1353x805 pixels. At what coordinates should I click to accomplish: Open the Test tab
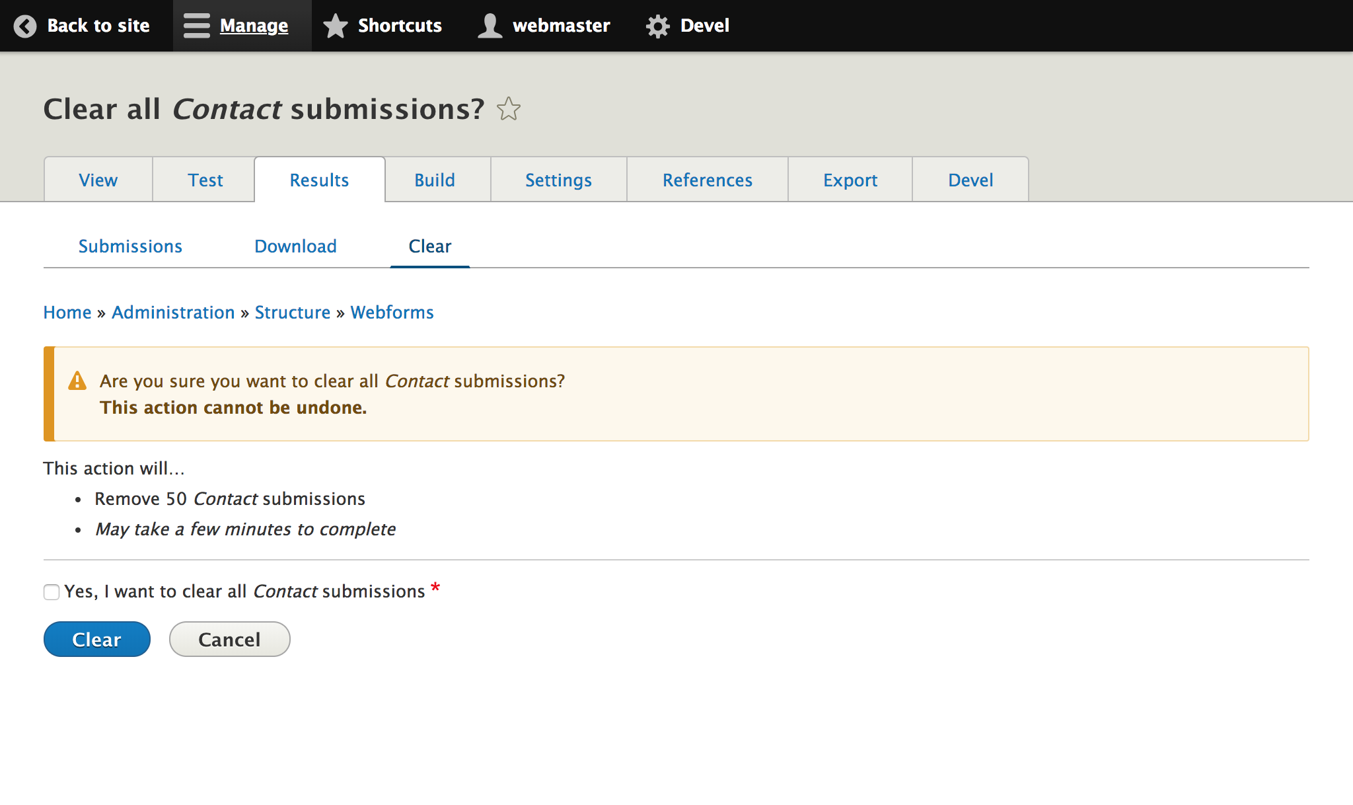[x=205, y=180]
